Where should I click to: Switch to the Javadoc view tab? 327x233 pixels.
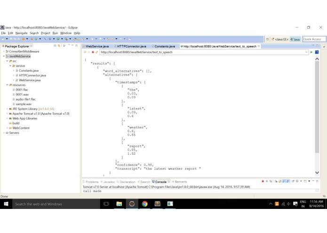pyautogui.click(x=108, y=182)
